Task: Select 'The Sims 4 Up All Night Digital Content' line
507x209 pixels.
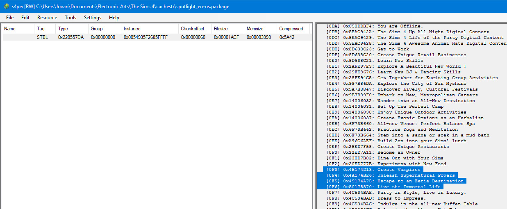Action: click(408, 32)
